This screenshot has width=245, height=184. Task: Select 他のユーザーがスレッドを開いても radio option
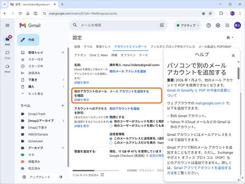111,126
